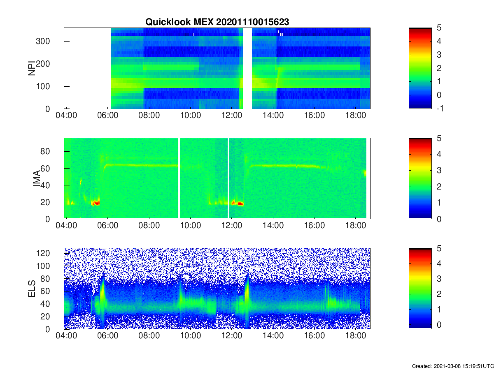494x370 pixels.
Task: Click the NPI spectrogram plot area
Action: pos(217,68)
